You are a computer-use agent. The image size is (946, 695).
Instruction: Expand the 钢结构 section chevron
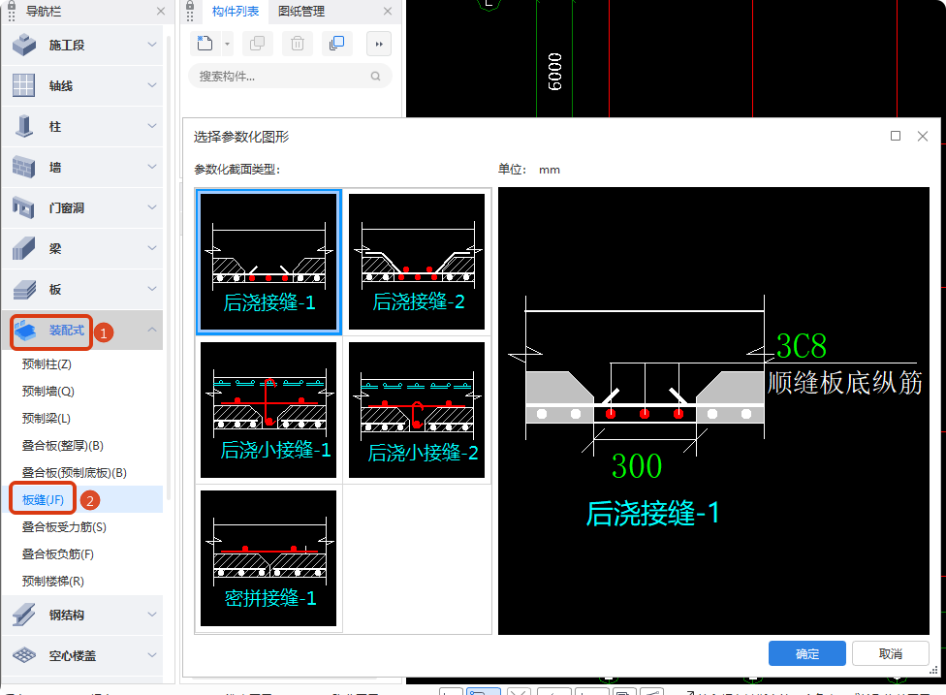tap(152, 615)
